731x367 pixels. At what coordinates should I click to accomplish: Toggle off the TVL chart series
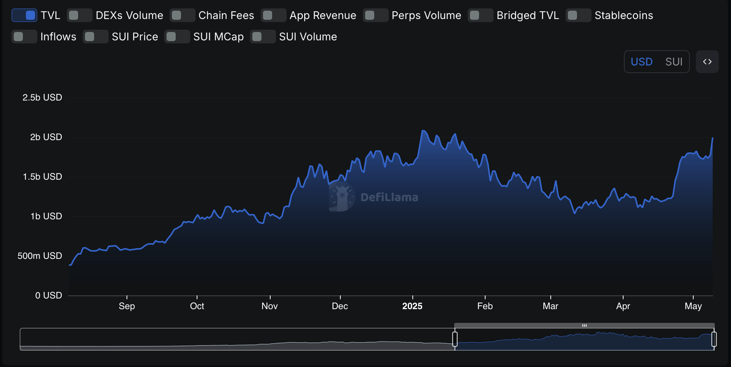(x=24, y=15)
